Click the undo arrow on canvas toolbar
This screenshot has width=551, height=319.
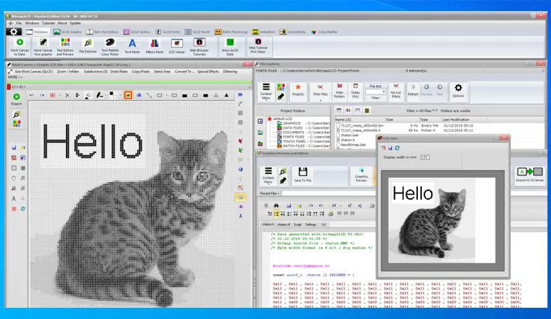[32, 95]
